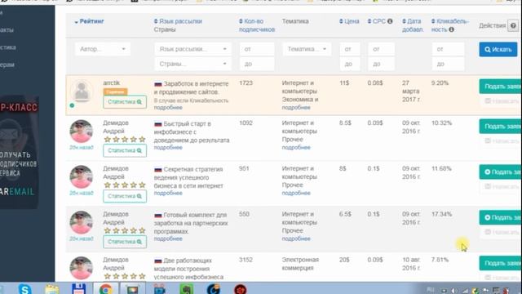Submit request for the 8$ mailing
This screenshot has height=294, width=522.
(500, 172)
